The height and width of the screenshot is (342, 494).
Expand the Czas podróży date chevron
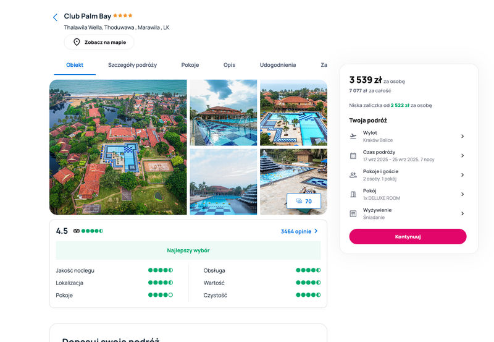[x=463, y=156]
